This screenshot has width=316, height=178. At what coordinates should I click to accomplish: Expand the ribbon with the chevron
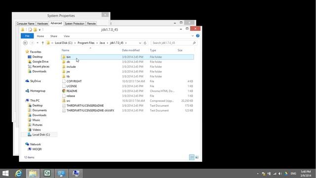click(x=193, y=36)
